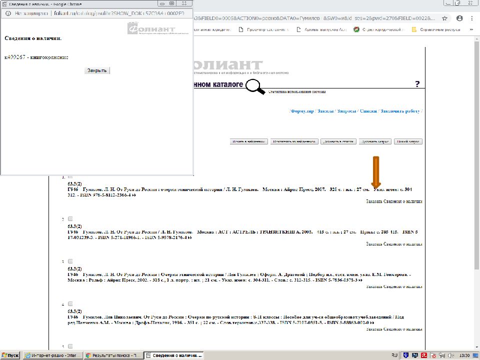Open the Формуляр link
This screenshot has width=480, height=360.
(302, 111)
